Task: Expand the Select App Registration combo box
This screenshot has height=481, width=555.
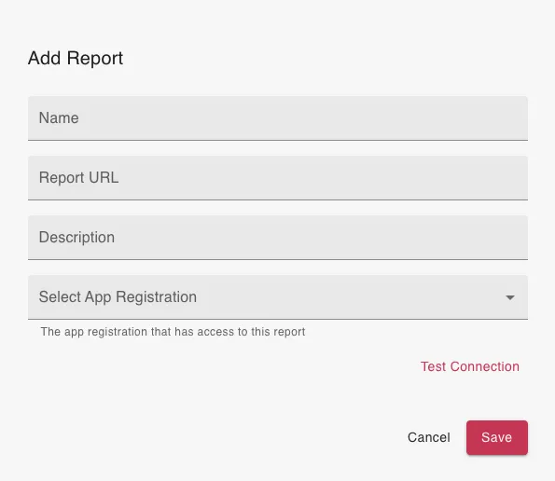Action: tap(278, 297)
